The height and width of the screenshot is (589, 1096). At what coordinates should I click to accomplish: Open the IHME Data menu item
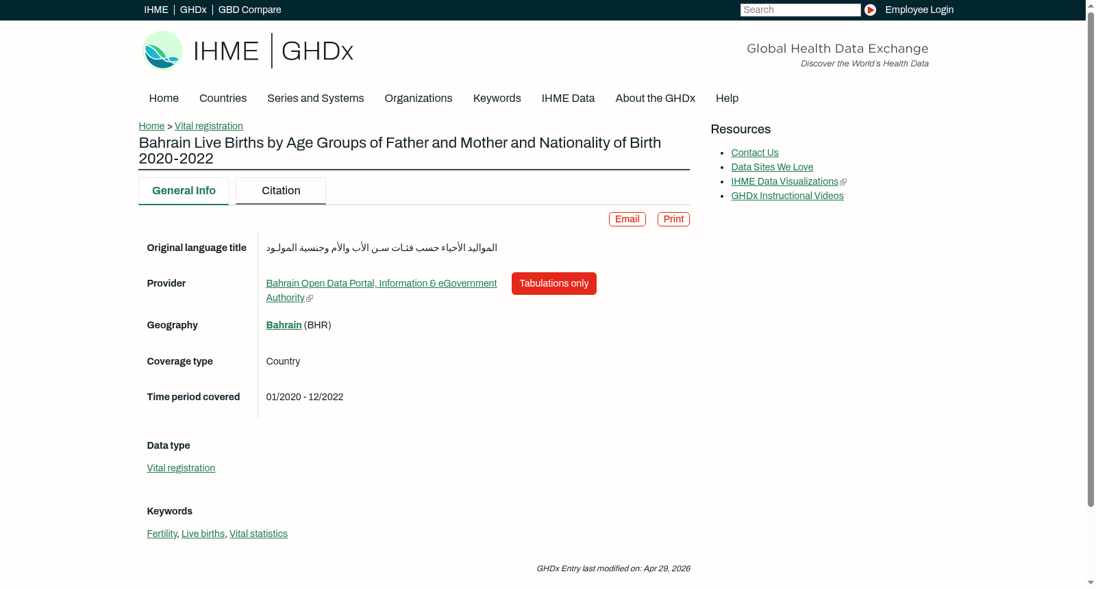click(x=568, y=99)
